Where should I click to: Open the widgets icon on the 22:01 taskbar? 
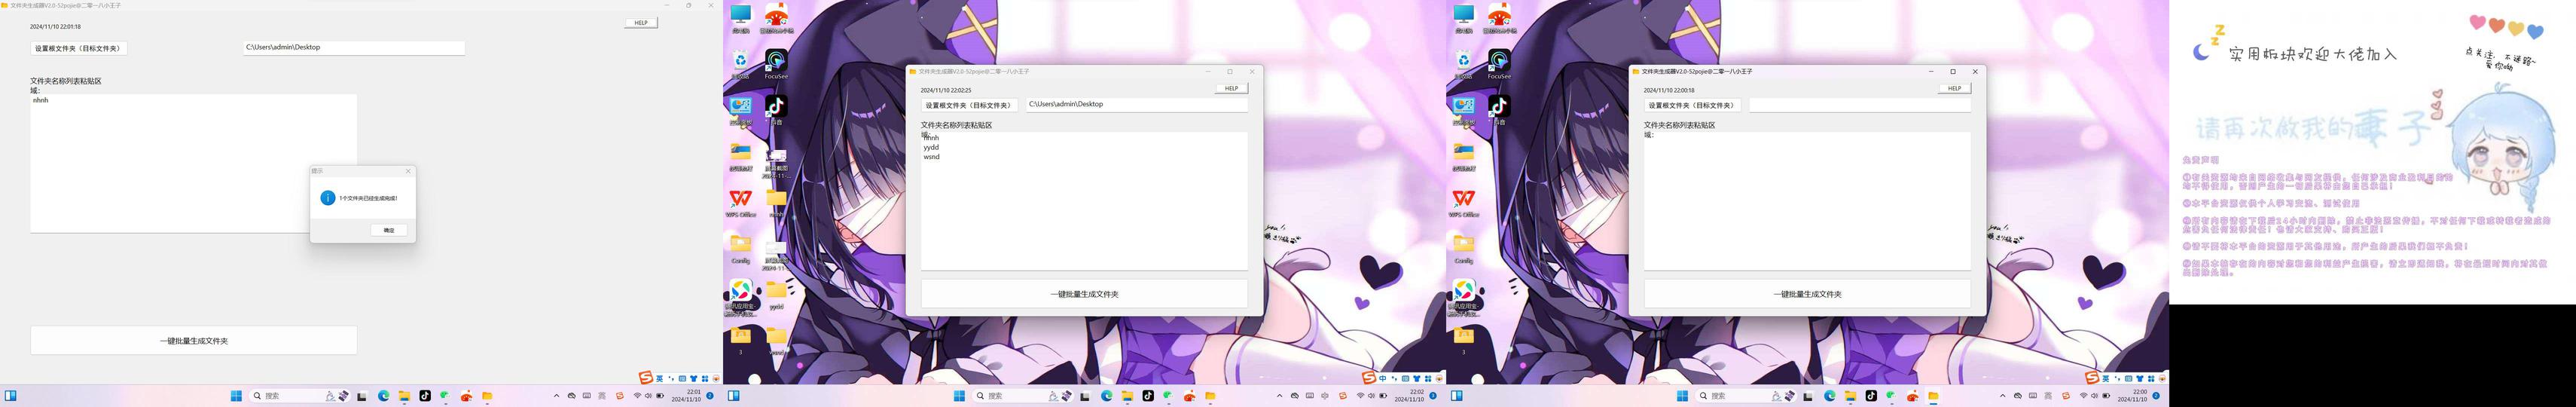[11, 396]
